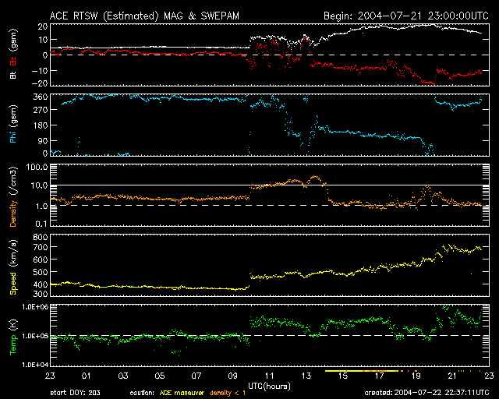Select the cyan 'Phi (gsm)' axis label
Screen dimensions: 499x399
point(13,125)
